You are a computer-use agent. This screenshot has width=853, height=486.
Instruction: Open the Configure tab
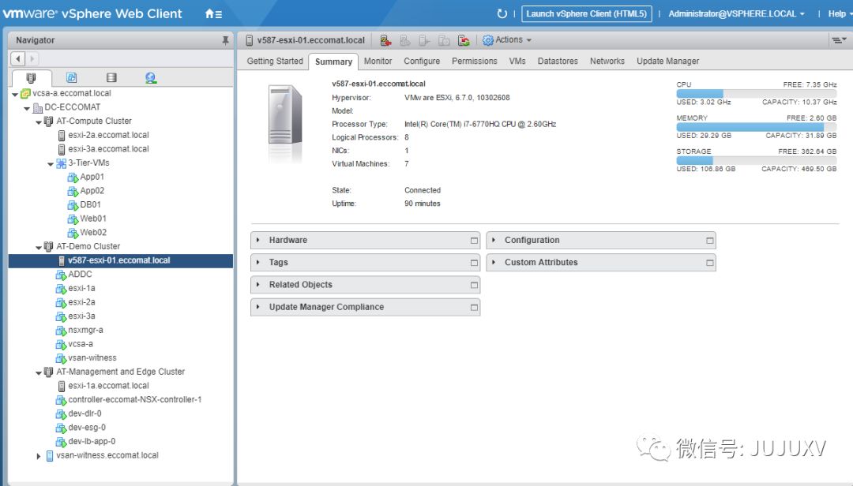tap(422, 61)
